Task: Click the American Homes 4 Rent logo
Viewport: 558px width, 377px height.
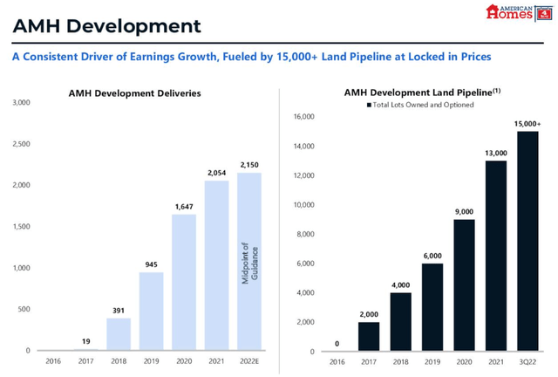Action: 520,12
